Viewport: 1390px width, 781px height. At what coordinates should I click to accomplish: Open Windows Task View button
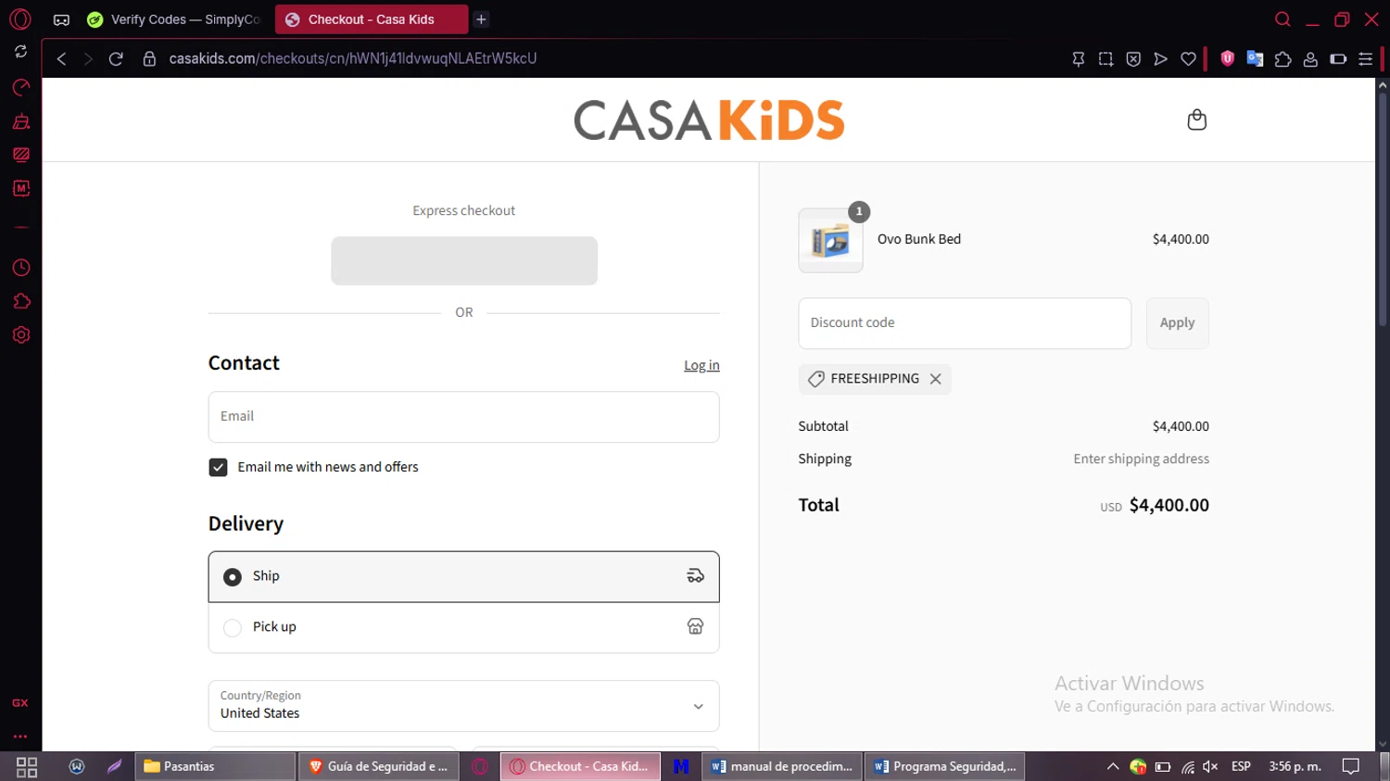pos(27,766)
